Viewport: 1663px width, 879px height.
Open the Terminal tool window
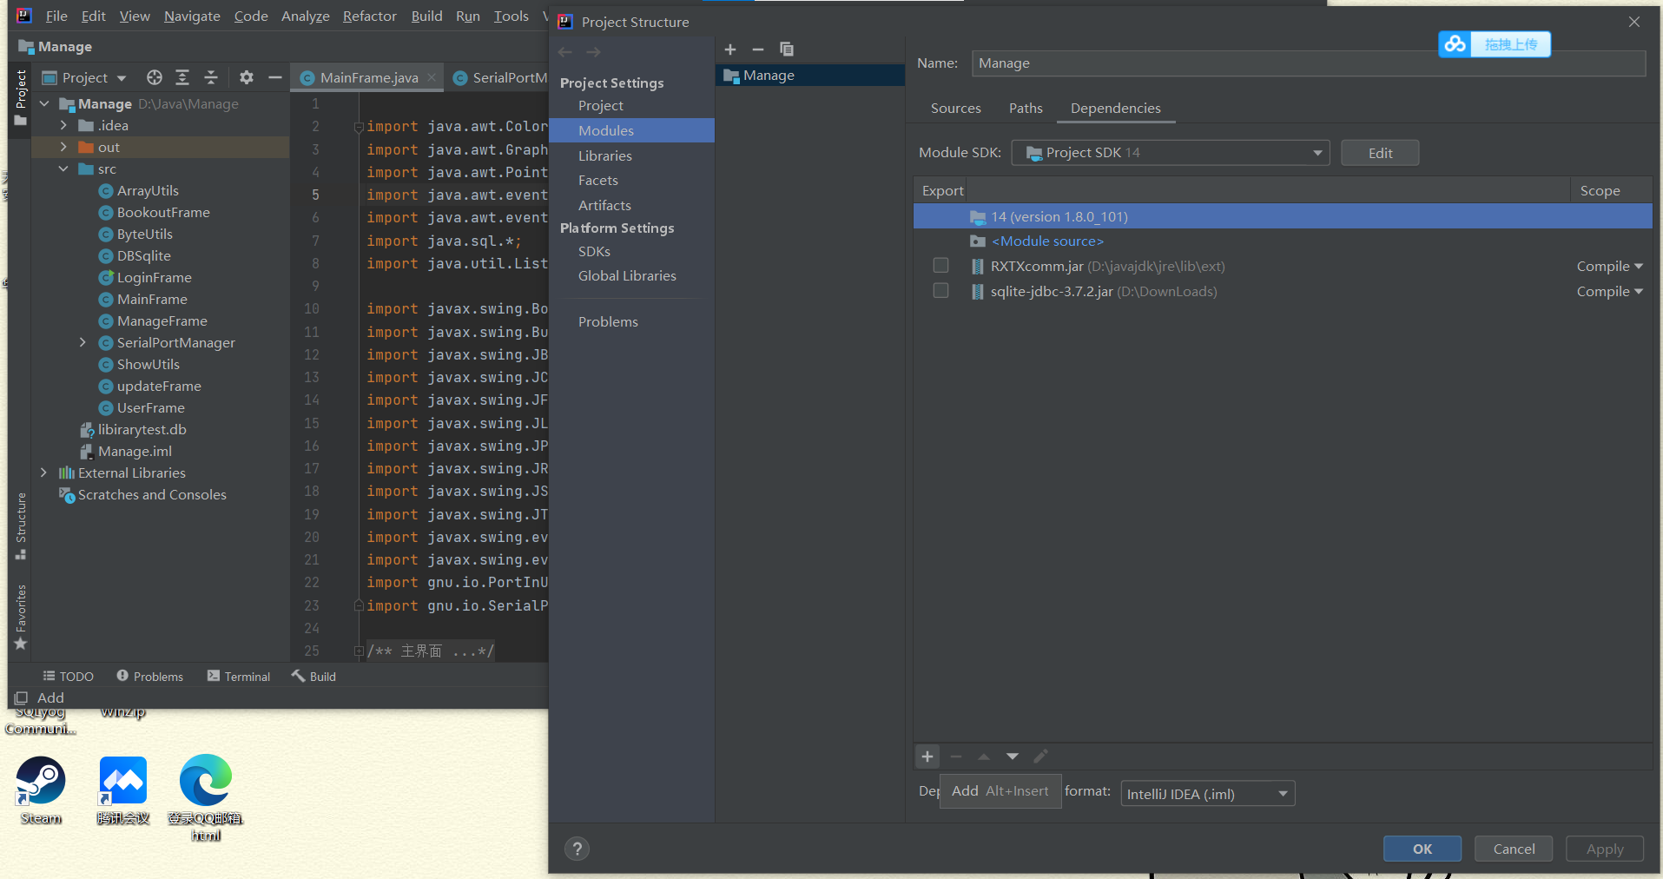(239, 677)
